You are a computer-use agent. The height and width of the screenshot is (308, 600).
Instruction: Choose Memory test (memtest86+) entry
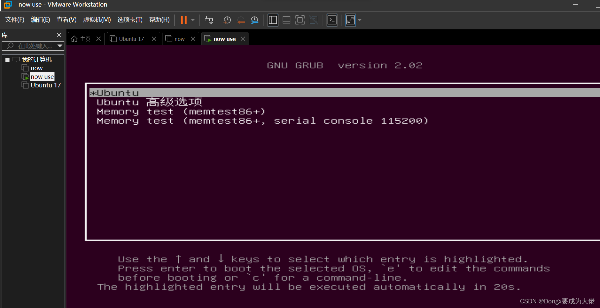pyautogui.click(x=180, y=111)
